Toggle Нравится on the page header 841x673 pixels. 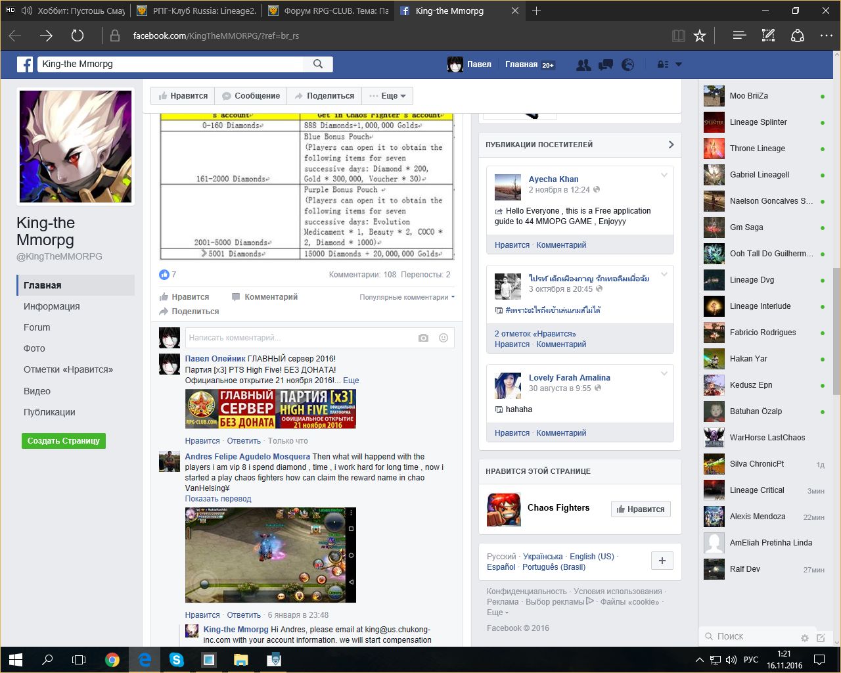point(183,96)
